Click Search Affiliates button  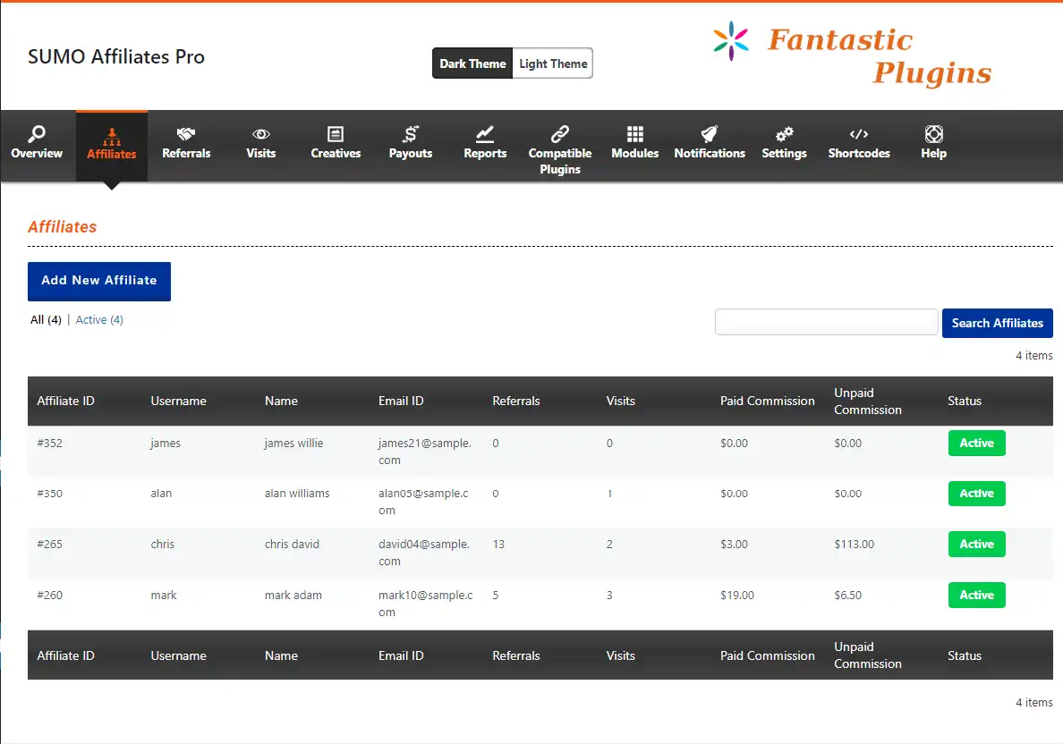[x=998, y=323]
